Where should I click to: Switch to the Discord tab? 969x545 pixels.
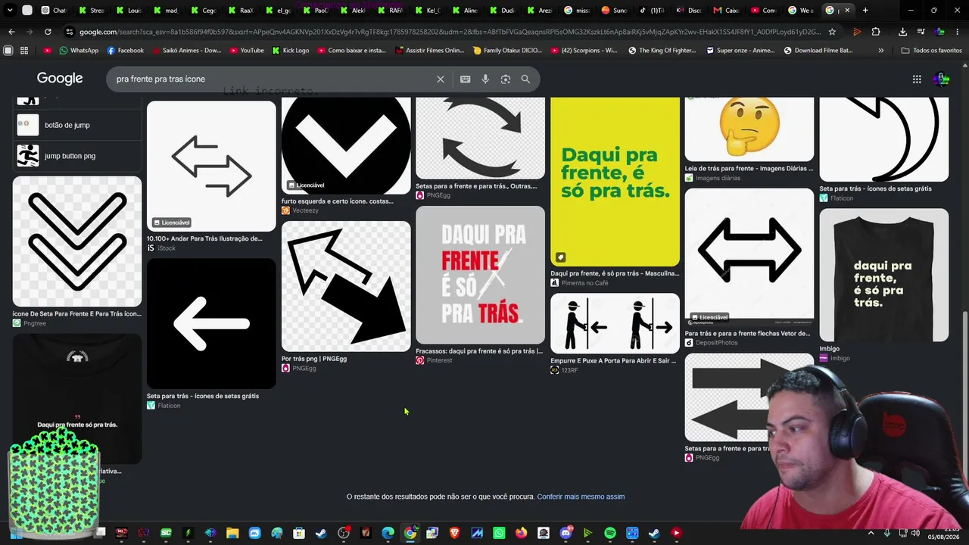point(689,11)
